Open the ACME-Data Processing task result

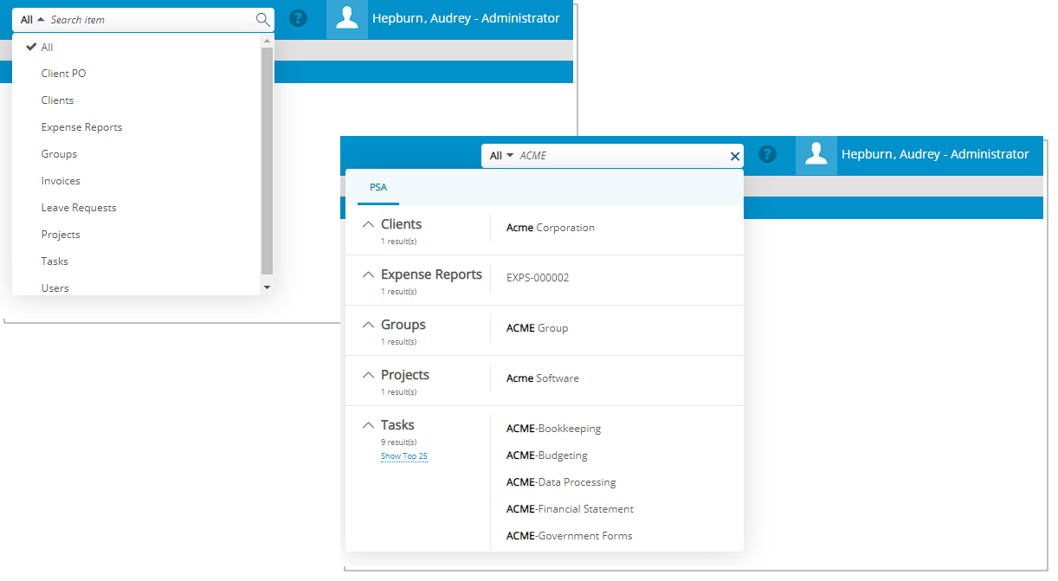(561, 482)
